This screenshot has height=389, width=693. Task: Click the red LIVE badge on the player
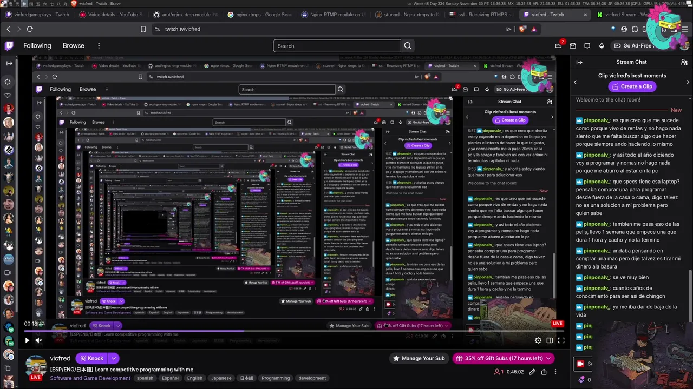[x=558, y=324]
